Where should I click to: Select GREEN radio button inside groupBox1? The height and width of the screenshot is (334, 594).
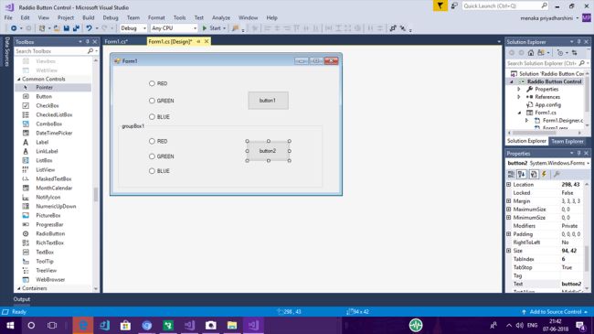pyautogui.click(x=162, y=156)
